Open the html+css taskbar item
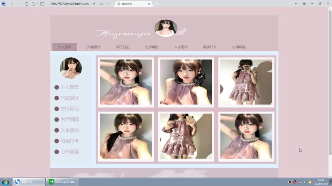Image resolution: width=332 pixels, height=186 pixels. 63,182
